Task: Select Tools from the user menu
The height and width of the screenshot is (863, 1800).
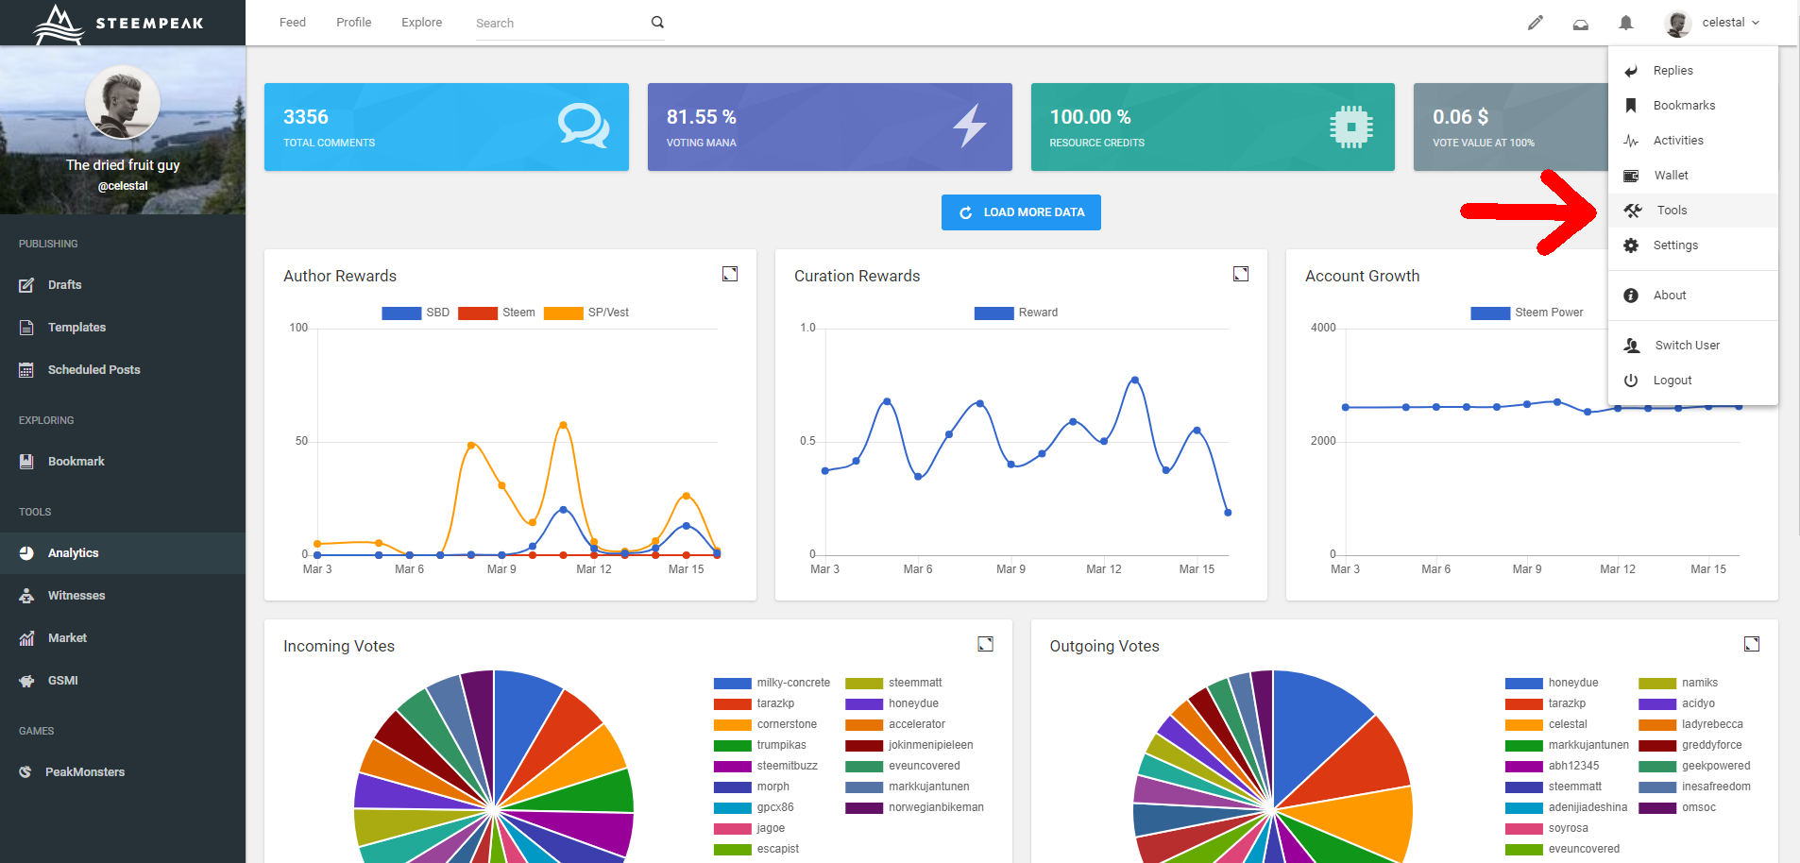Action: point(1671,211)
